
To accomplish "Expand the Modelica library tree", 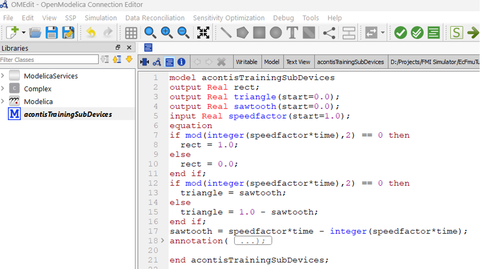I will tap(3, 102).
